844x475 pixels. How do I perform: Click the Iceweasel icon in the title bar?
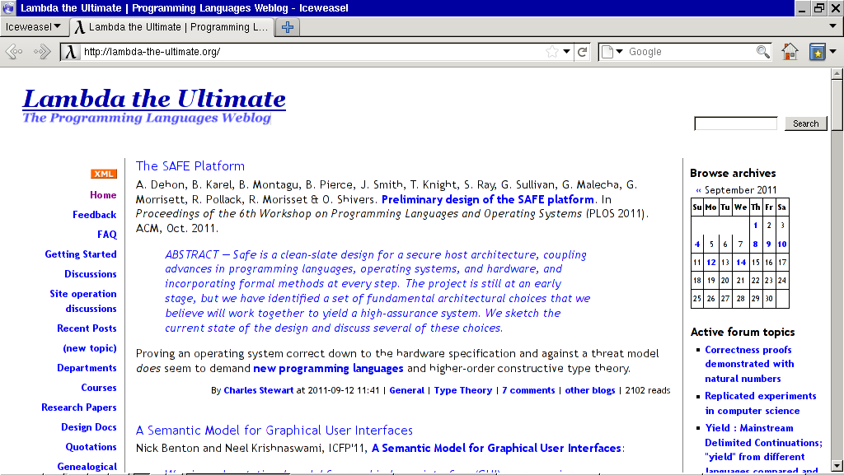coord(8,7)
